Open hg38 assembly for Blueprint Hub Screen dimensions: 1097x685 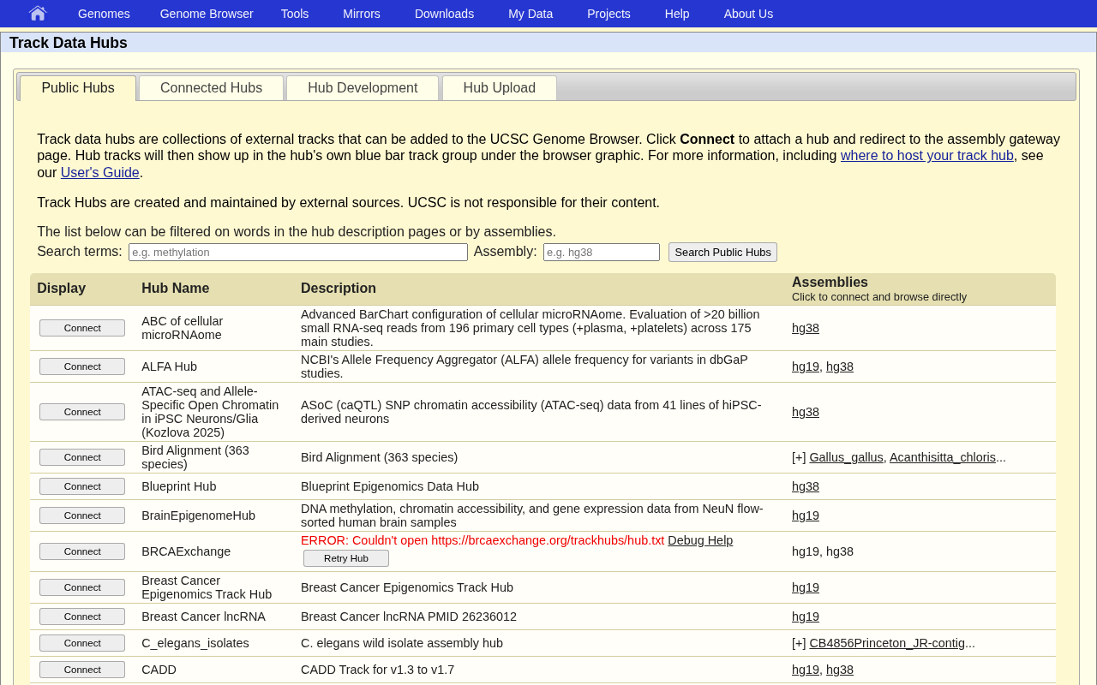[x=806, y=486]
